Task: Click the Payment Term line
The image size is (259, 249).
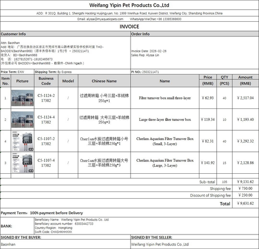Action: [x=42, y=213]
